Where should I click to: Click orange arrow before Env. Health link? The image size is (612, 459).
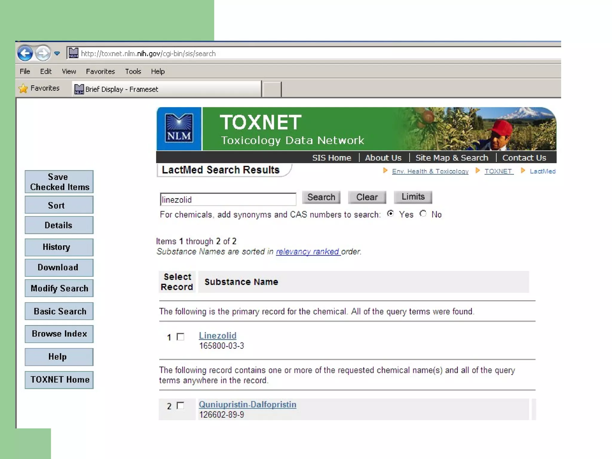pos(385,171)
